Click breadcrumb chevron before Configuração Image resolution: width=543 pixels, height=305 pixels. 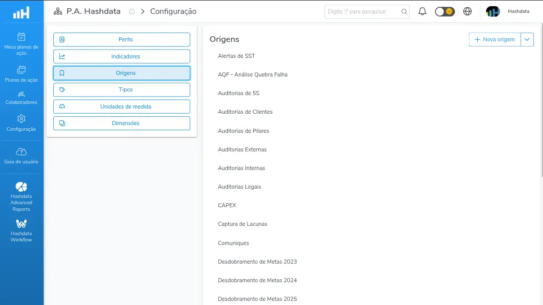pos(142,11)
